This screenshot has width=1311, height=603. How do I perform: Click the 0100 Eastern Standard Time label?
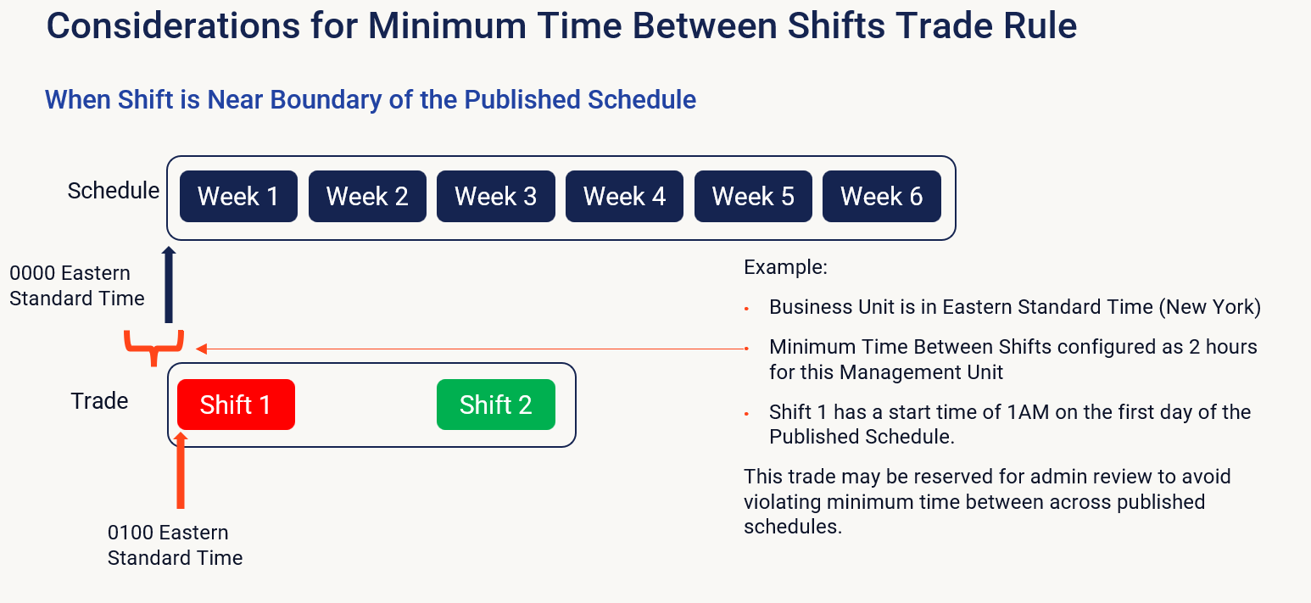pyautogui.click(x=175, y=545)
